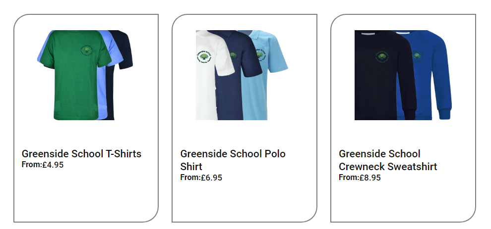Open the Crewneck Sweatshirt product image
This screenshot has width=491, height=229.
[403, 75]
